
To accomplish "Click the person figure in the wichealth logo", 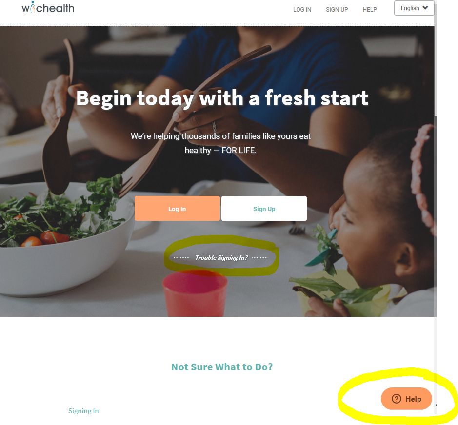I will 33,8.
